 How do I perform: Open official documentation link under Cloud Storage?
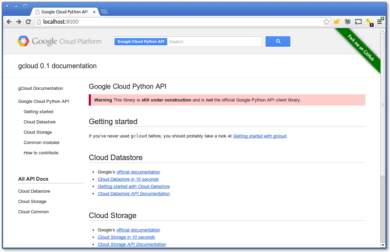pos(138,230)
